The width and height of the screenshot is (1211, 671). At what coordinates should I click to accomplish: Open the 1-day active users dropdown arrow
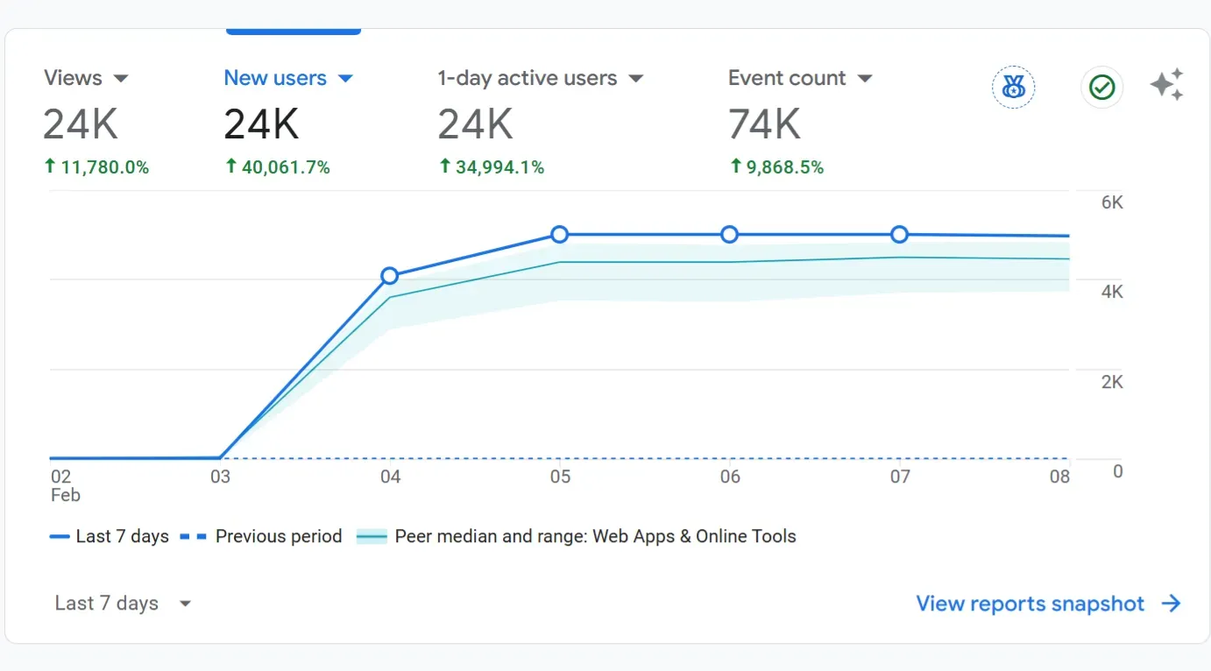pos(636,79)
